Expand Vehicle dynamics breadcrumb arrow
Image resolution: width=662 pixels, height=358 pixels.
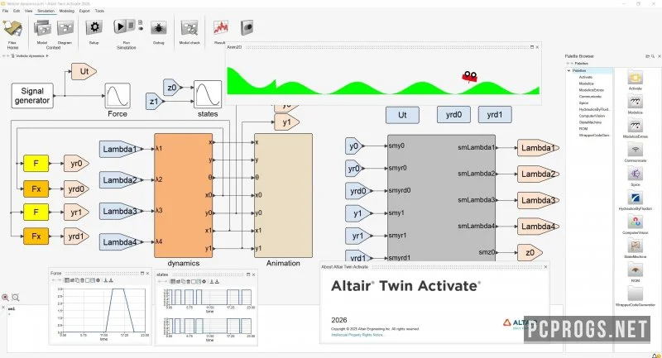47,56
